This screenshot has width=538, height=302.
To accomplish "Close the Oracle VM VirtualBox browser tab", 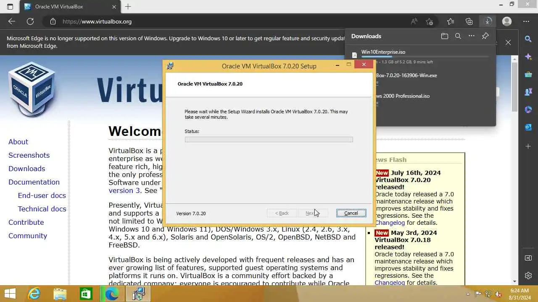I will pos(114,7).
